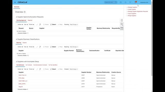Viewport: 165px width, 92px height.
Task: Click Freeze in Incomplete Setup toolbar
Action: [x=46, y=69]
